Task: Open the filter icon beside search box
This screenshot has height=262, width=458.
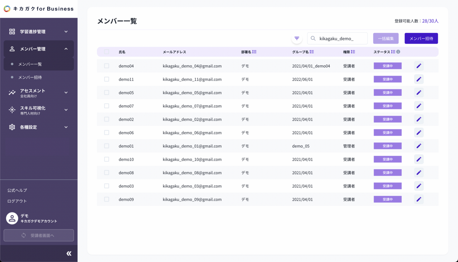Action: pos(297,39)
